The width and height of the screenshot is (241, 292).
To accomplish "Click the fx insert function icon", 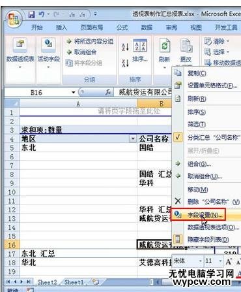I will point(108,92).
